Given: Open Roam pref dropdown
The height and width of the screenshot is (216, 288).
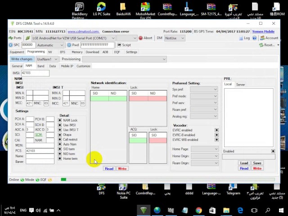Looking at the screenshot, I should click(x=204, y=109).
